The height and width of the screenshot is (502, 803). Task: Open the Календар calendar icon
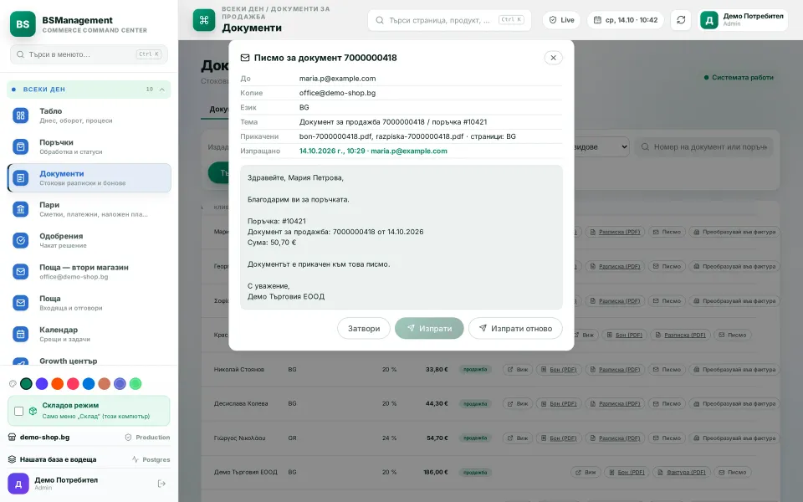(x=20, y=334)
